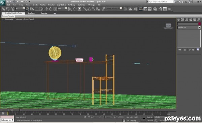
Task: Open the Rendered Frame Window
Action: [x=165, y=9]
